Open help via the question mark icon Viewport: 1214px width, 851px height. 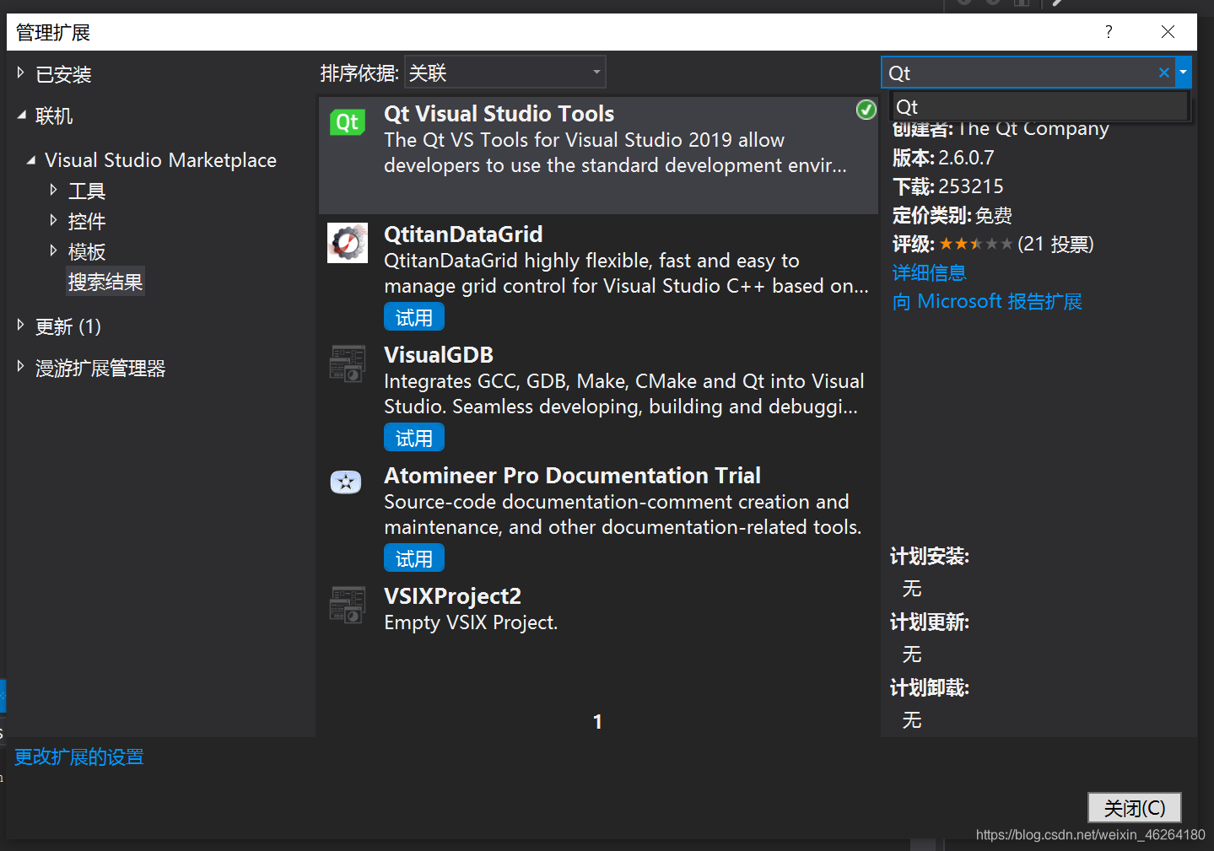pos(1108,31)
